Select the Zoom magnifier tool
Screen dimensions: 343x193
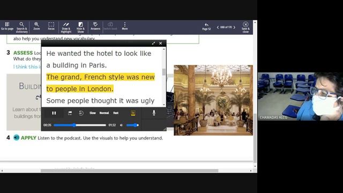click(x=36, y=26)
